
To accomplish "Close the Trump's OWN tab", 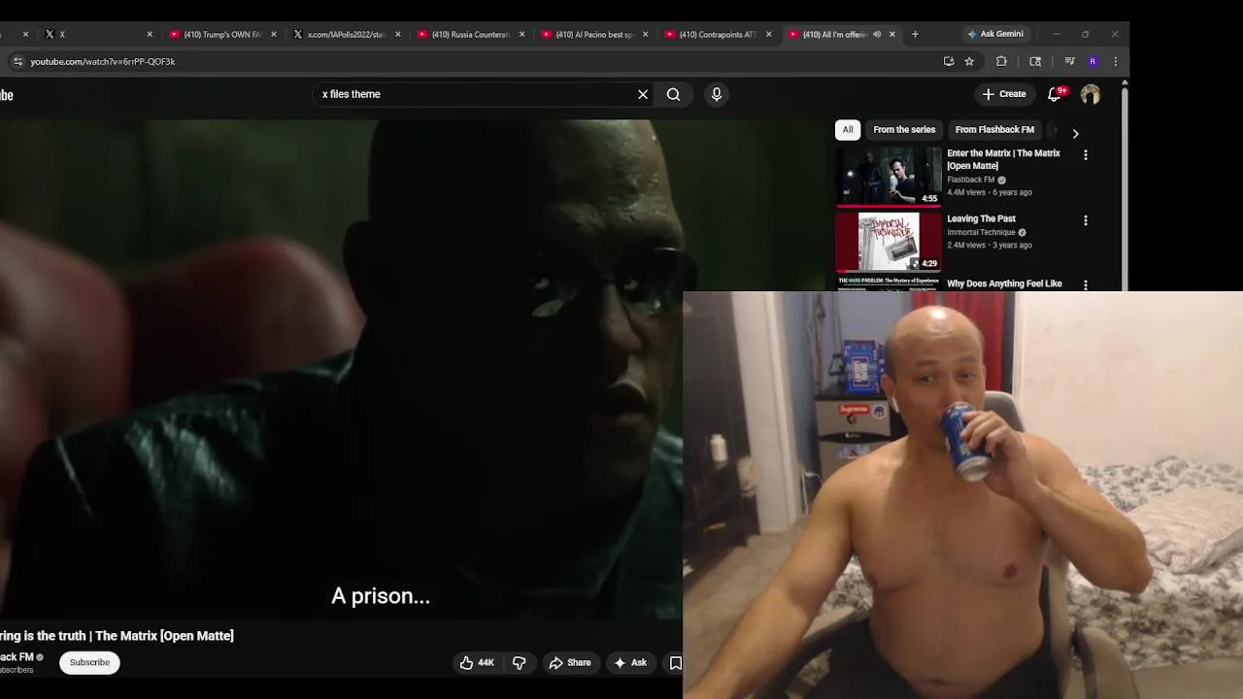I will [273, 34].
